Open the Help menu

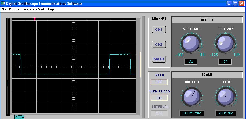click(51, 9)
